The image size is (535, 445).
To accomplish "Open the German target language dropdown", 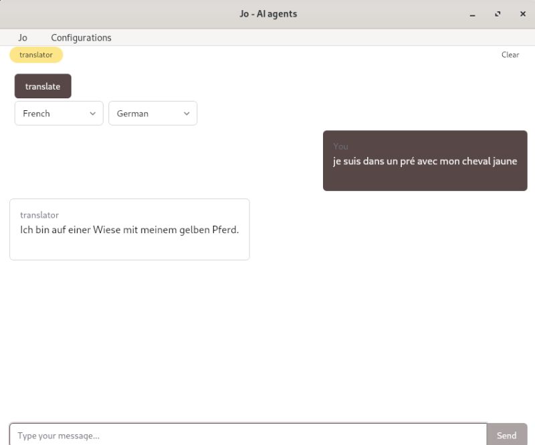I will point(153,113).
